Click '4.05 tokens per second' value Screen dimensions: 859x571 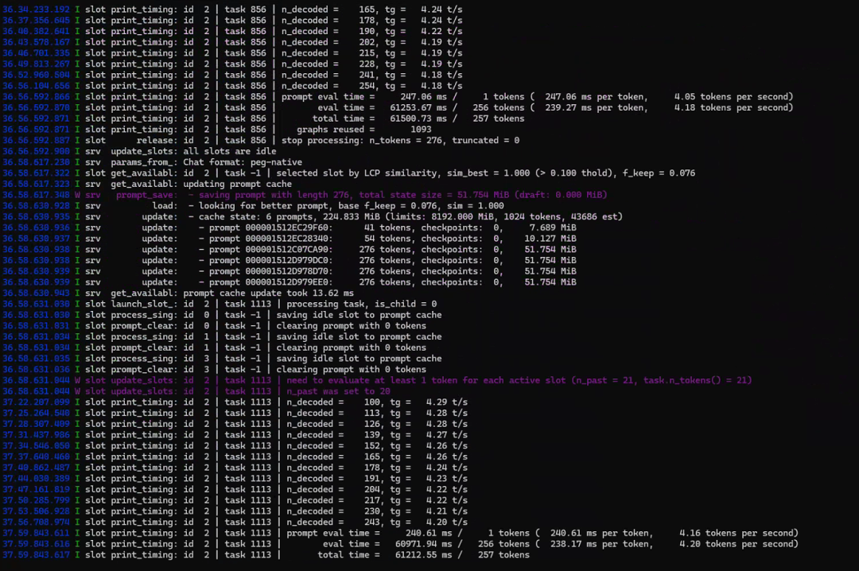coord(732,97)
